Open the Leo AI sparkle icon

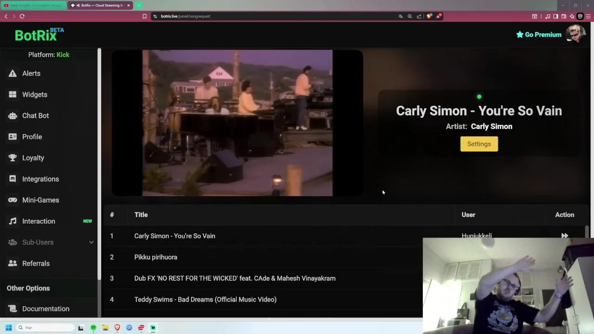572,16
